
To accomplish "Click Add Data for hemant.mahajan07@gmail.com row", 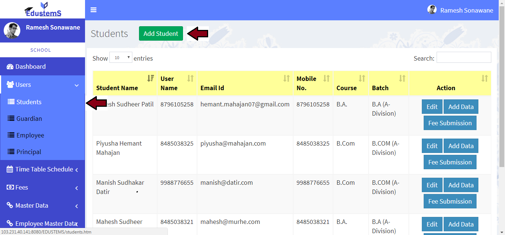I will click(461, 107).
